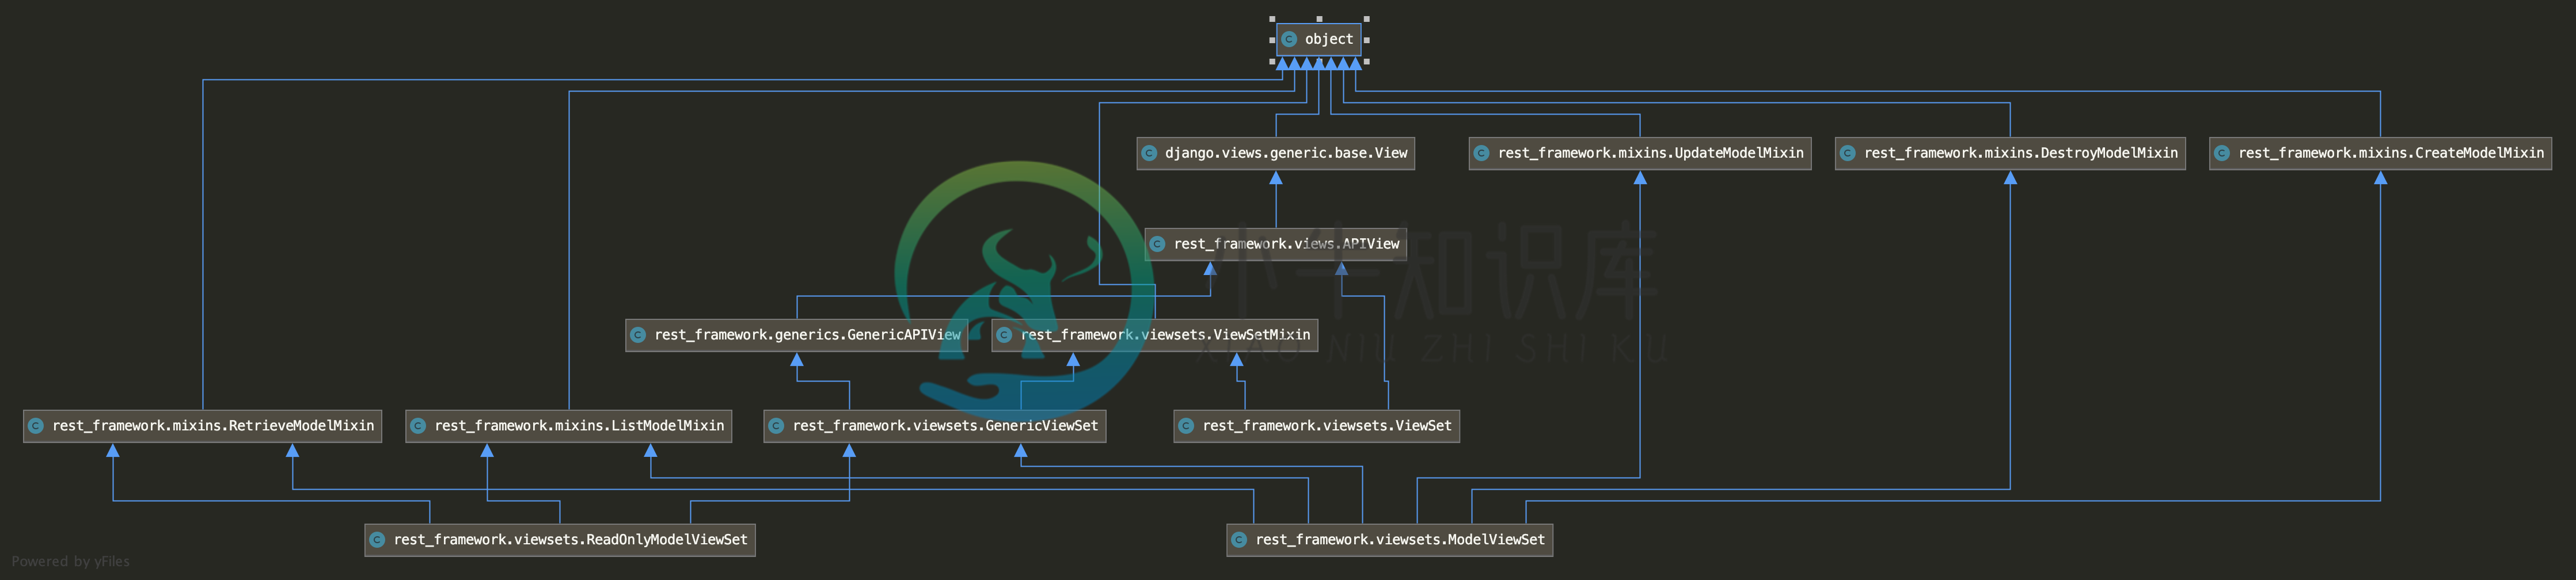This screenshot has width=2576, height=580.
Task: Select rest_framework.generics.GenericAPIView text
Action: click(x=807, y=335)
